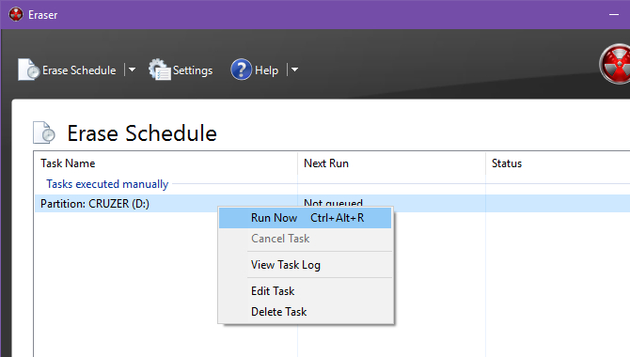Click the Erase Schedule heading page icon
The width and height of the screenshot is (630, 357).
(44, 132)
